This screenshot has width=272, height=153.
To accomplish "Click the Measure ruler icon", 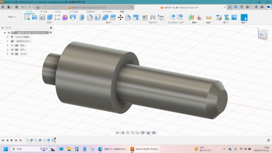I will (209, 18).
